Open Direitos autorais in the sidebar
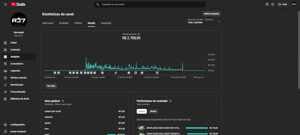 19,78
